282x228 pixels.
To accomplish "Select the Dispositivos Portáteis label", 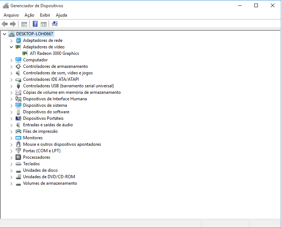I will pyautogui.click(x=43, y=118).
